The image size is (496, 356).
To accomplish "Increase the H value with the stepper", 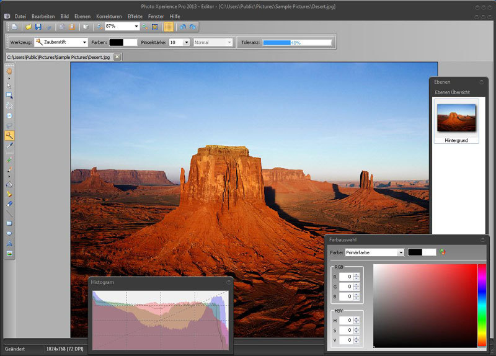I will click(356, 319).
